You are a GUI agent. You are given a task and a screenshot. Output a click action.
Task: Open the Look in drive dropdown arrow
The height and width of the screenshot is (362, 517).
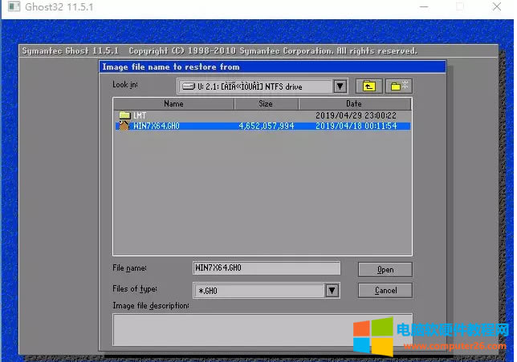[x=340, y=86]
